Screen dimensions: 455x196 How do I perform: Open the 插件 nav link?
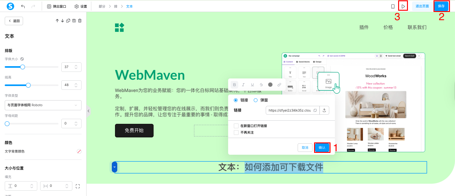point(364,27)
